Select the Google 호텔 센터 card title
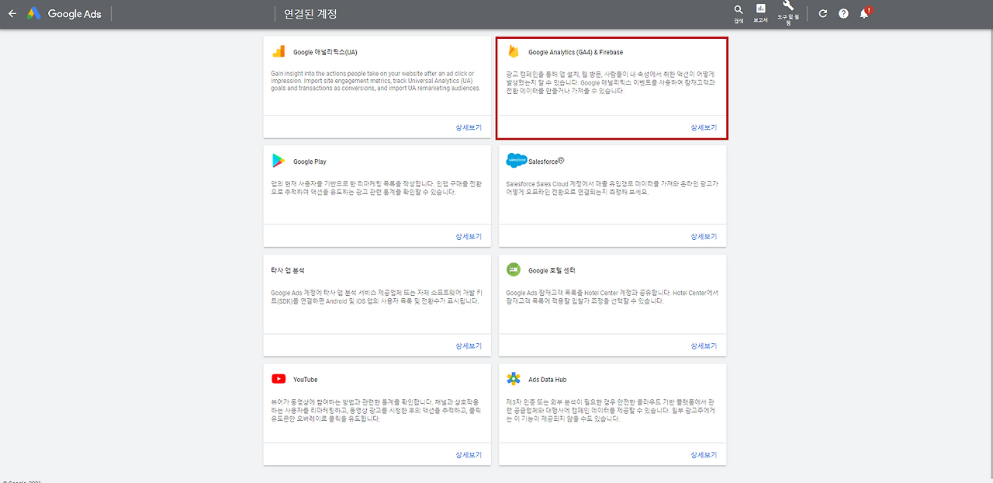The height and width of the screenshot is (483, 993). [x=552, y=270]
